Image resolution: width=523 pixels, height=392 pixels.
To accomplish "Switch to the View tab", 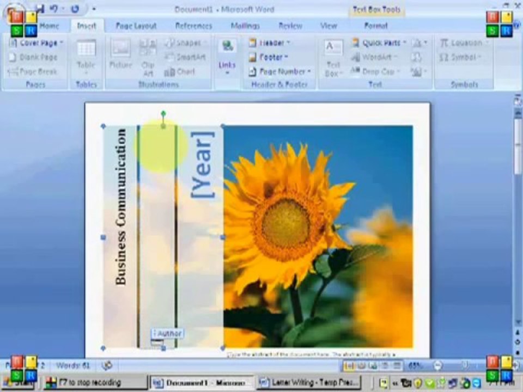I will (329, 26).
